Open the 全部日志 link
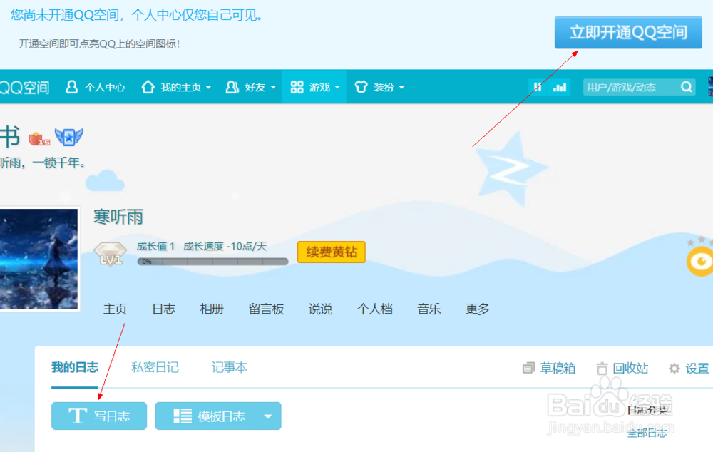The image size is (713, 452). [646, 432]
